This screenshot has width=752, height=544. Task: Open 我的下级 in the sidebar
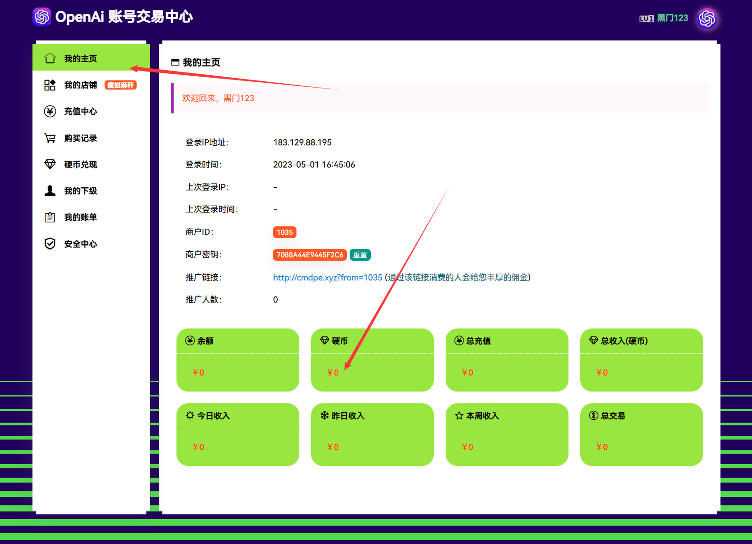click(x=91, y=191)
